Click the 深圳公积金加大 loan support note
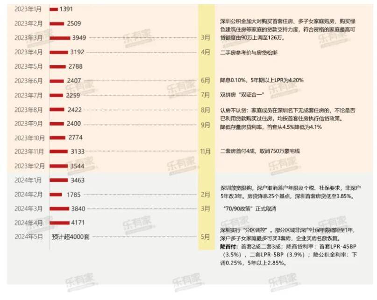 point(288,29)
